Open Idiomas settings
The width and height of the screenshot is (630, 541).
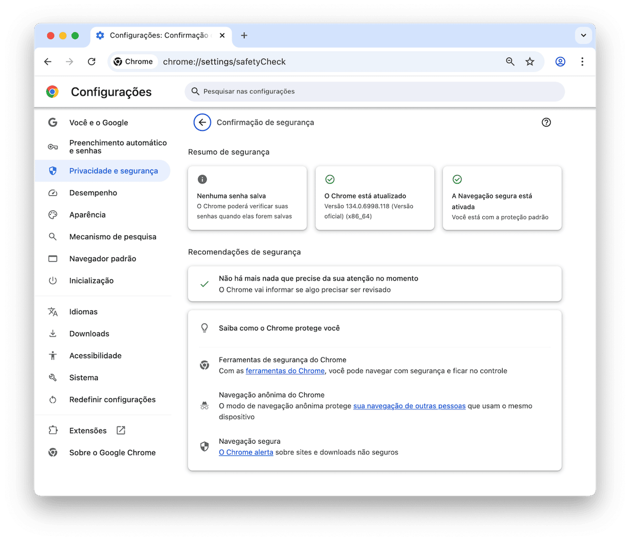[x=103, y=312]
